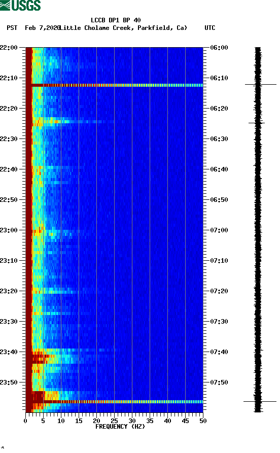
Task: Click the '5' frequency axis tick label
Action: pos(43,421)
